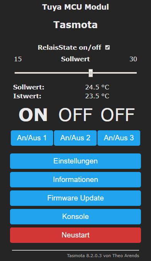Image resolution: width=151 pixels, height=261 pixels.
Task: Open the Informationen page
Action: pos(75,180)
